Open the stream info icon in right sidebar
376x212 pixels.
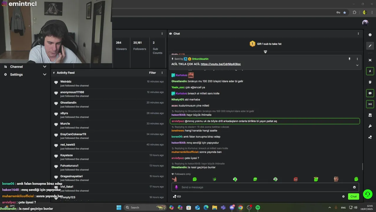tap(370, 35)
